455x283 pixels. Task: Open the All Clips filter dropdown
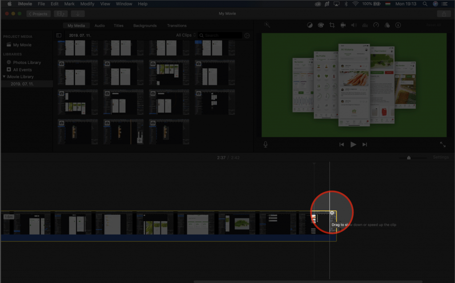click(x=186, y=35)
